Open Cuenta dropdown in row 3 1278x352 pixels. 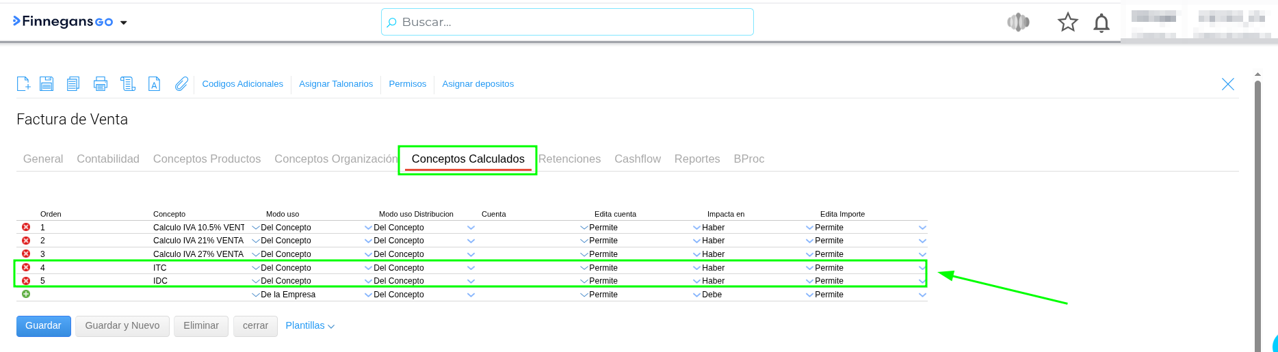(584, 254)
